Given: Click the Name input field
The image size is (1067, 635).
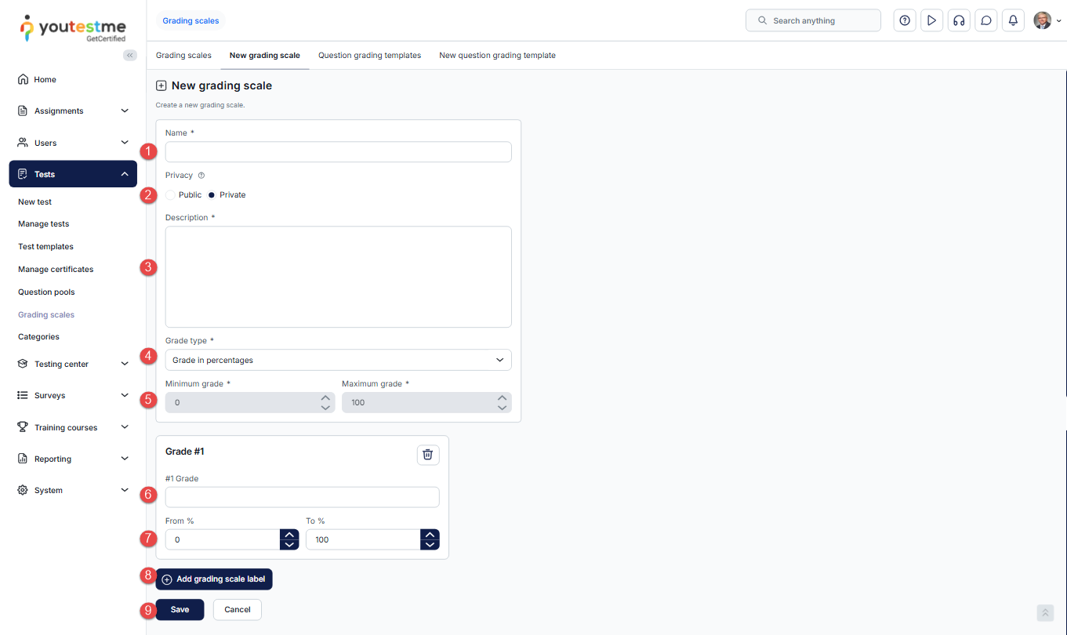Looking at the screenshot, I should (x=339, y=152).
